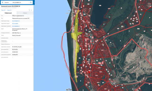
Task: Select the address "Калининградская область" value
Action: click(20, 30)
